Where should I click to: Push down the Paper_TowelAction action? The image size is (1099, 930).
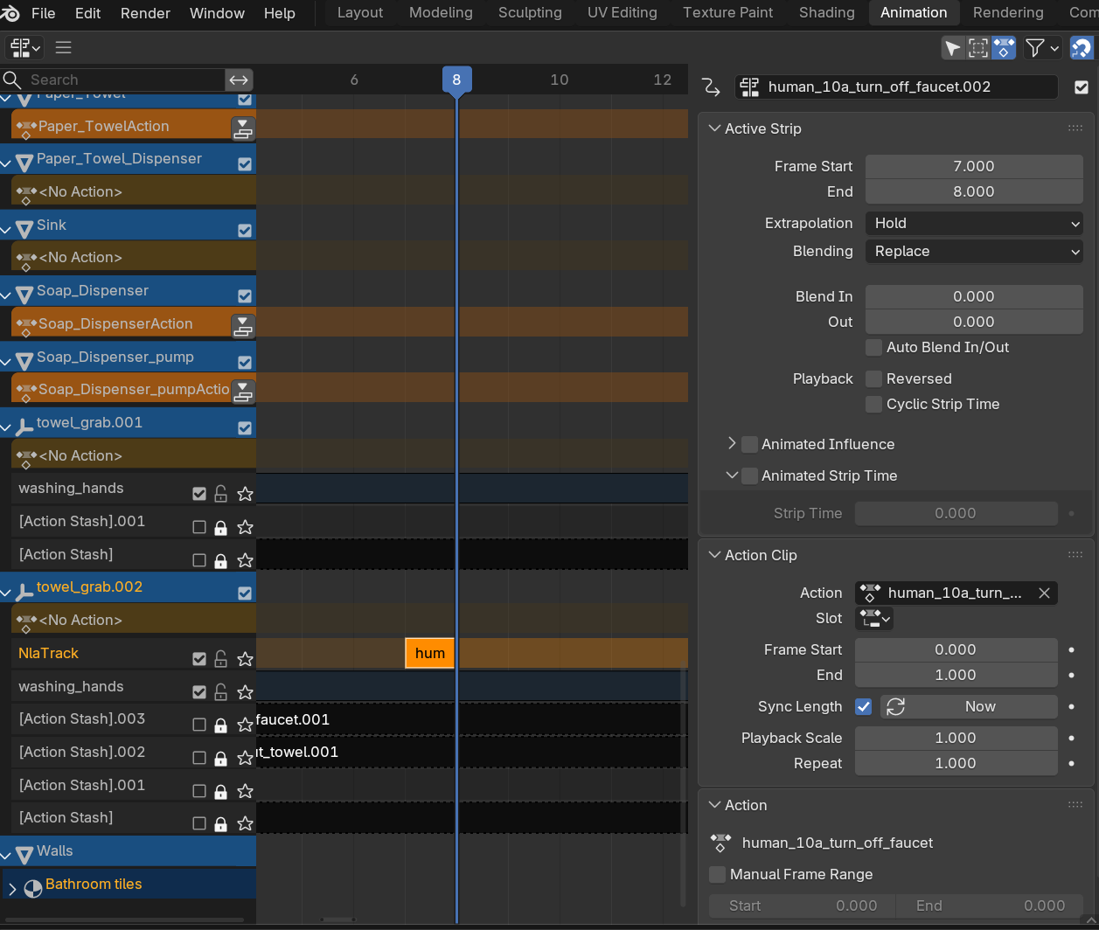click(243, 129)
